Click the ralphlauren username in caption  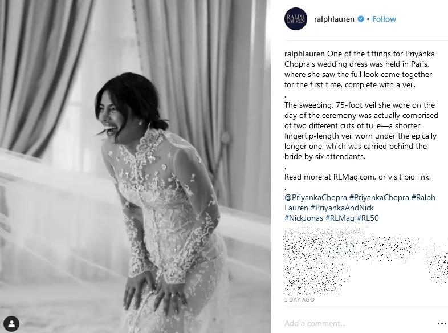[x=304, y=54]
